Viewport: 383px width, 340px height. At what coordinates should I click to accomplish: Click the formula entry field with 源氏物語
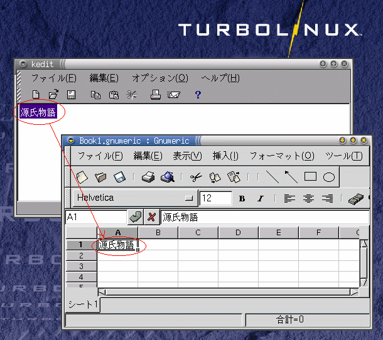tap(265, 217)
